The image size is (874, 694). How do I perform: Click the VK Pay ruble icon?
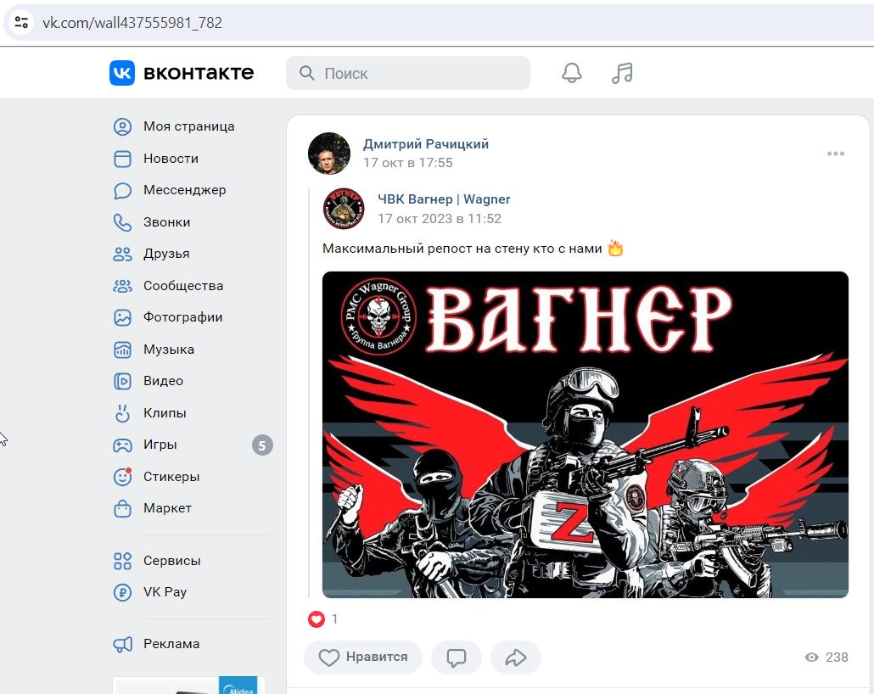tap(123, 592)
